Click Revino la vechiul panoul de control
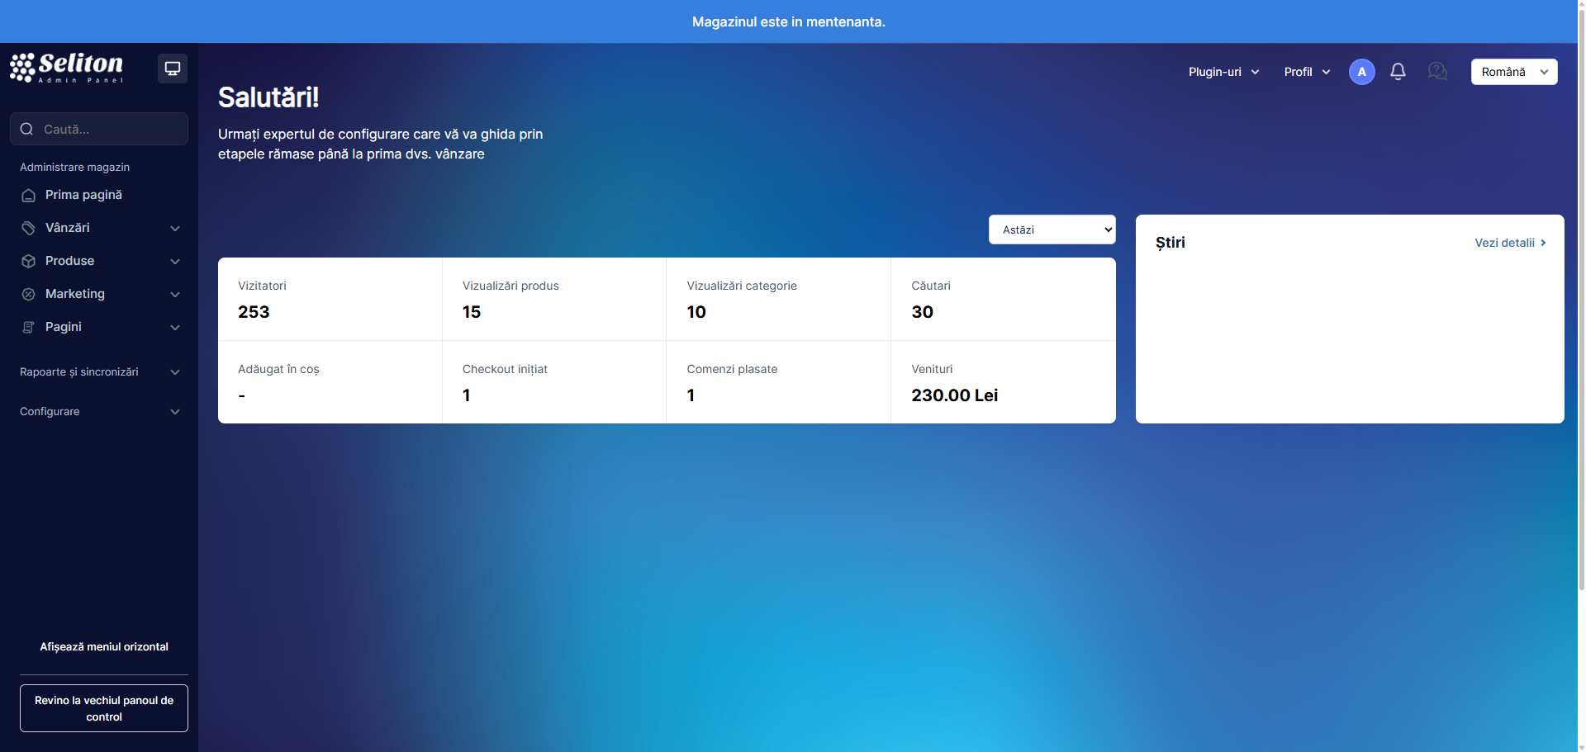This screenshot has width=1586, height=752. [104, 708]
